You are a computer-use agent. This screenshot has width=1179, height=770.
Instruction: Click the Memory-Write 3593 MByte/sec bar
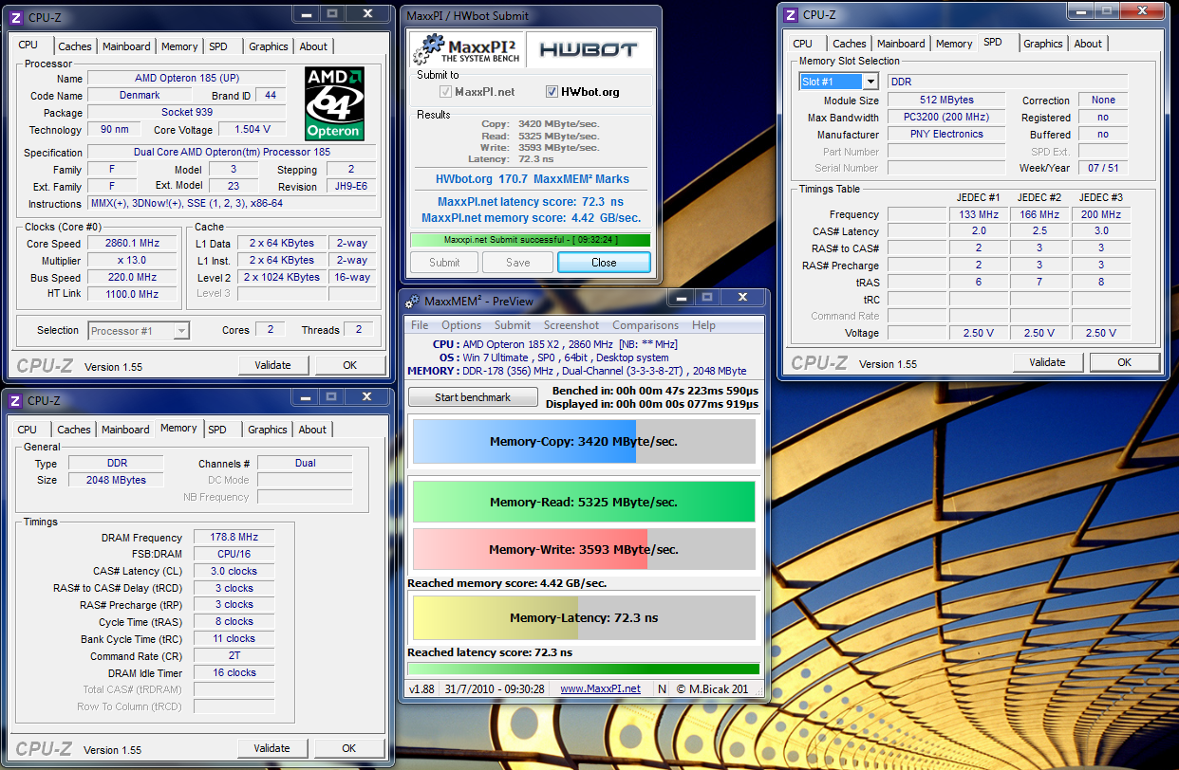coord(584,549)
